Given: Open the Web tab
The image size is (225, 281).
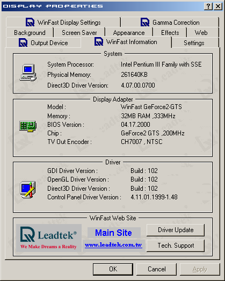Looking at the screenshot, I should point(201,33).
